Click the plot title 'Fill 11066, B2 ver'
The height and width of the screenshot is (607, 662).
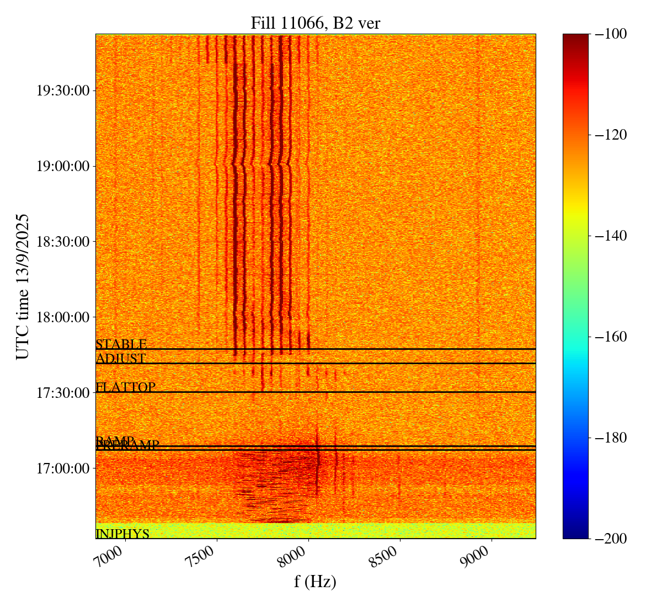315,23
